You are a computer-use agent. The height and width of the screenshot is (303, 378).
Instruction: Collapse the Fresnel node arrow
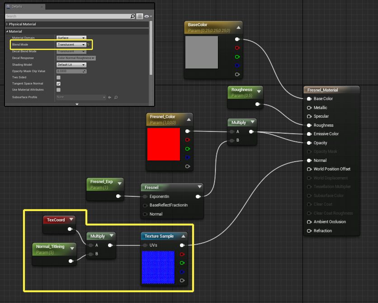pyautogui.click(x=199, y=187)
